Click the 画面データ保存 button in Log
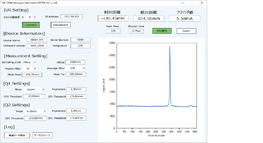Viewport: 263px width, 143px height. tap(17, 135)
